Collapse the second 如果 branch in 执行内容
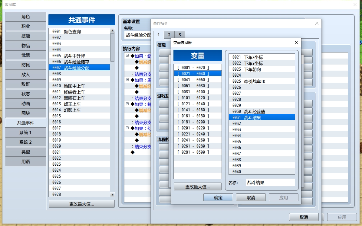 (x=127, y=80)
